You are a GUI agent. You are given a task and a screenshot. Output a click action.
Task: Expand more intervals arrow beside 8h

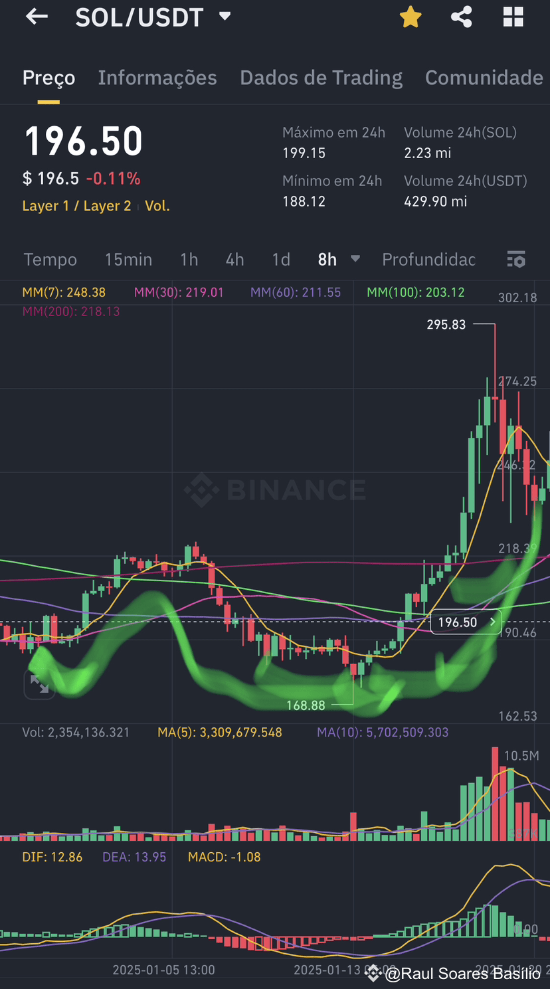(355, 259)
